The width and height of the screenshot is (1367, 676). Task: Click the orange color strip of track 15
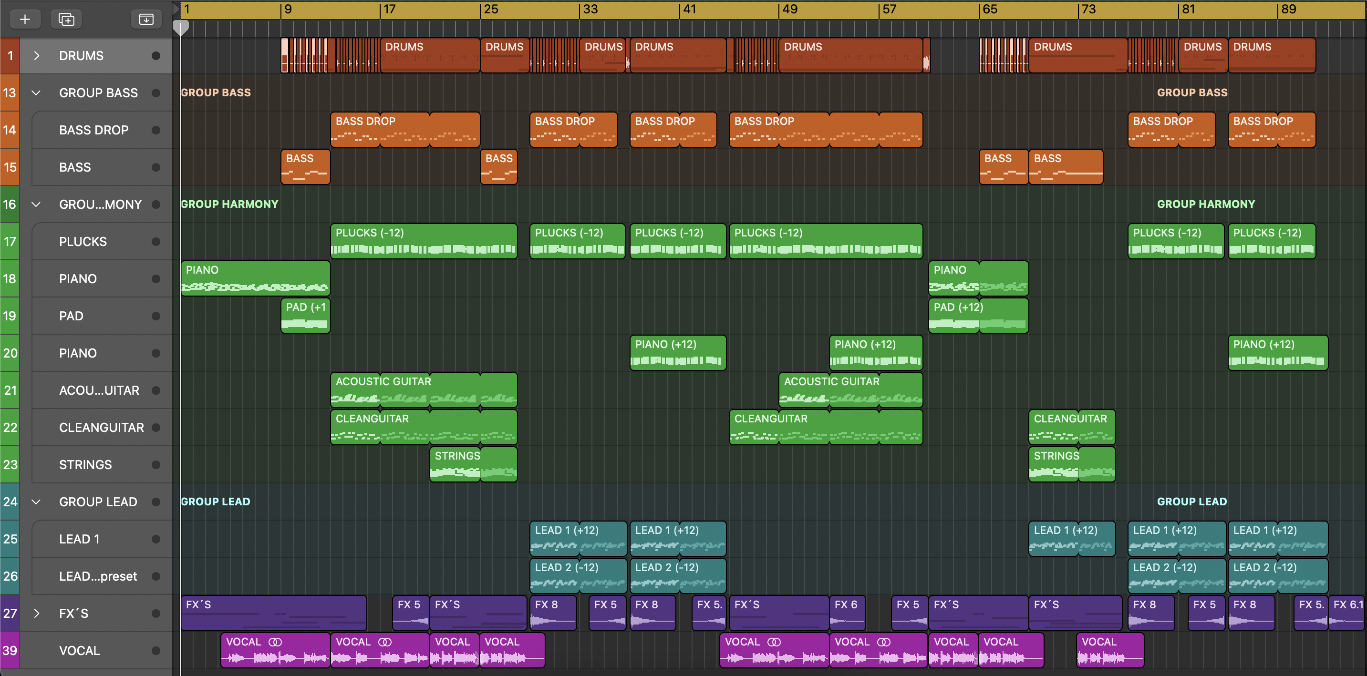10,167
